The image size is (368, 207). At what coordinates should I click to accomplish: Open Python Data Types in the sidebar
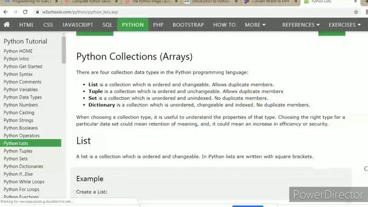(22, 97)
